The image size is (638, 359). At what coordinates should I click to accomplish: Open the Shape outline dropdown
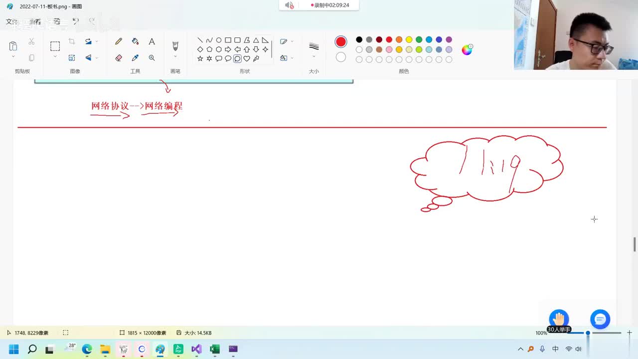coord(292,41)
